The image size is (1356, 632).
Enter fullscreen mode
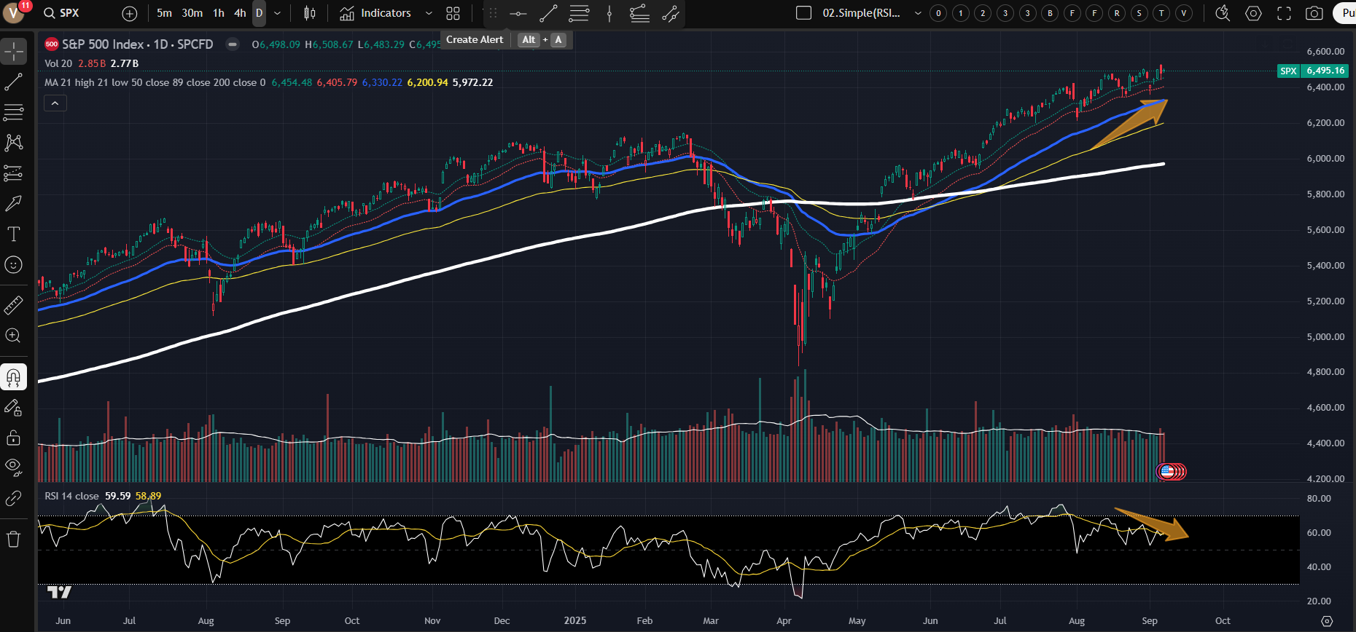coord(1284,13)
